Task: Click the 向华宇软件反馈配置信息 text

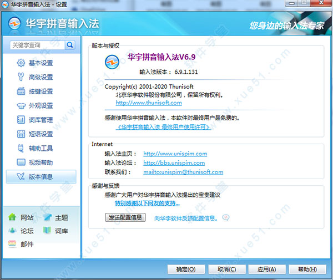Action: click(185, 218)
